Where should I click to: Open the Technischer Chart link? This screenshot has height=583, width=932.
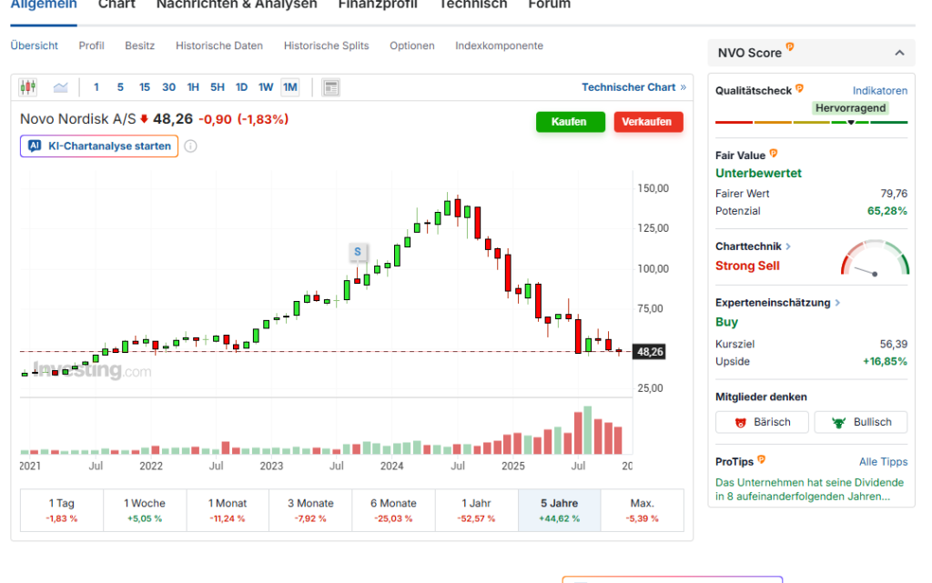(x=633, y=87)
